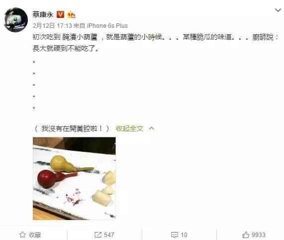284x240 pixels.
Task: Open the comment count 10
Action: pos(184,235)
